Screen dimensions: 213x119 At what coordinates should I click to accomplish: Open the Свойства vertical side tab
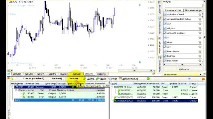160,8
